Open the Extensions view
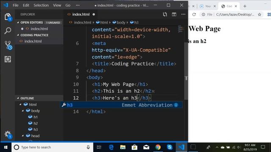 click(x=8, y=59)
